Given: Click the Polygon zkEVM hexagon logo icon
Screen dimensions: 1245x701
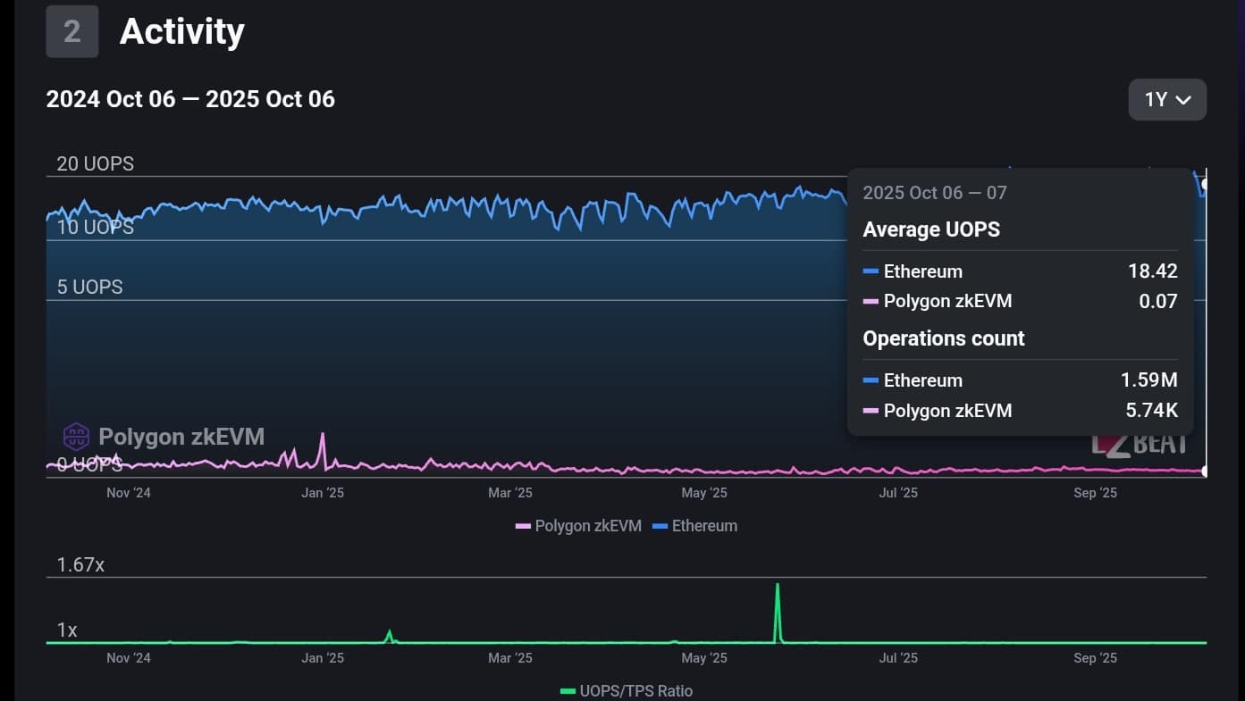Looking at the screenshot, I should click(76, 437).
